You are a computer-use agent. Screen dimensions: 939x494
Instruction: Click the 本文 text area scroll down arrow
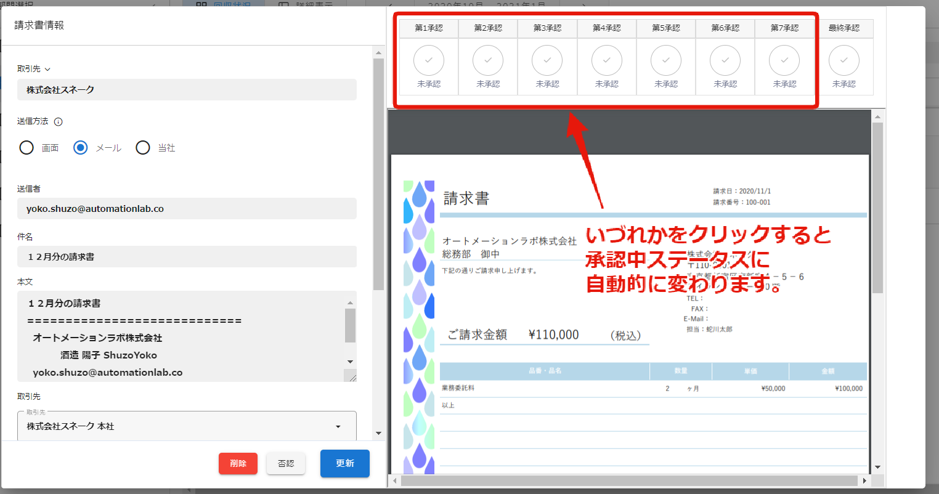point(351,362)
